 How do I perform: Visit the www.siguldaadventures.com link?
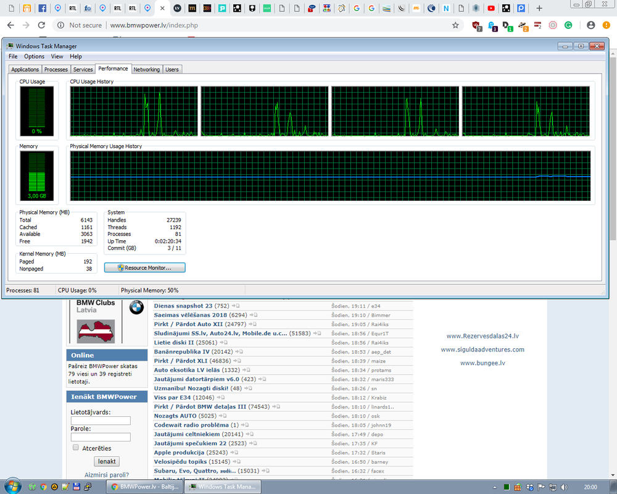[x=482, y=350]
